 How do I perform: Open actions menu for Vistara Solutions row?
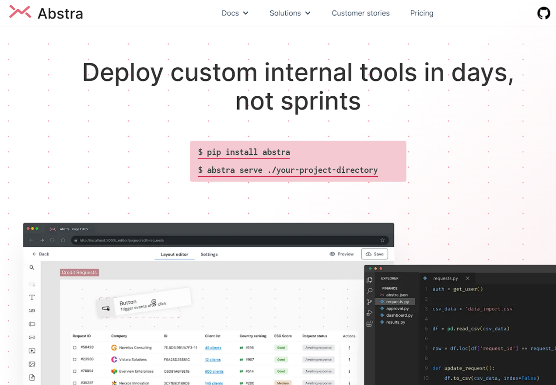pos(349,360)
